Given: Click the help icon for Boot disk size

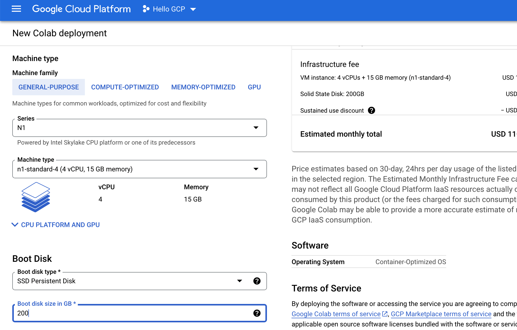Looking at the screenshot, I should [x=257, y=313].
